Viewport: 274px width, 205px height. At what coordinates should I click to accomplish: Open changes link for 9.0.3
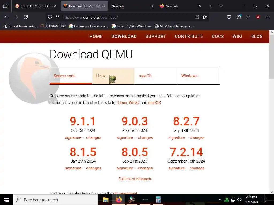[145, 137]
